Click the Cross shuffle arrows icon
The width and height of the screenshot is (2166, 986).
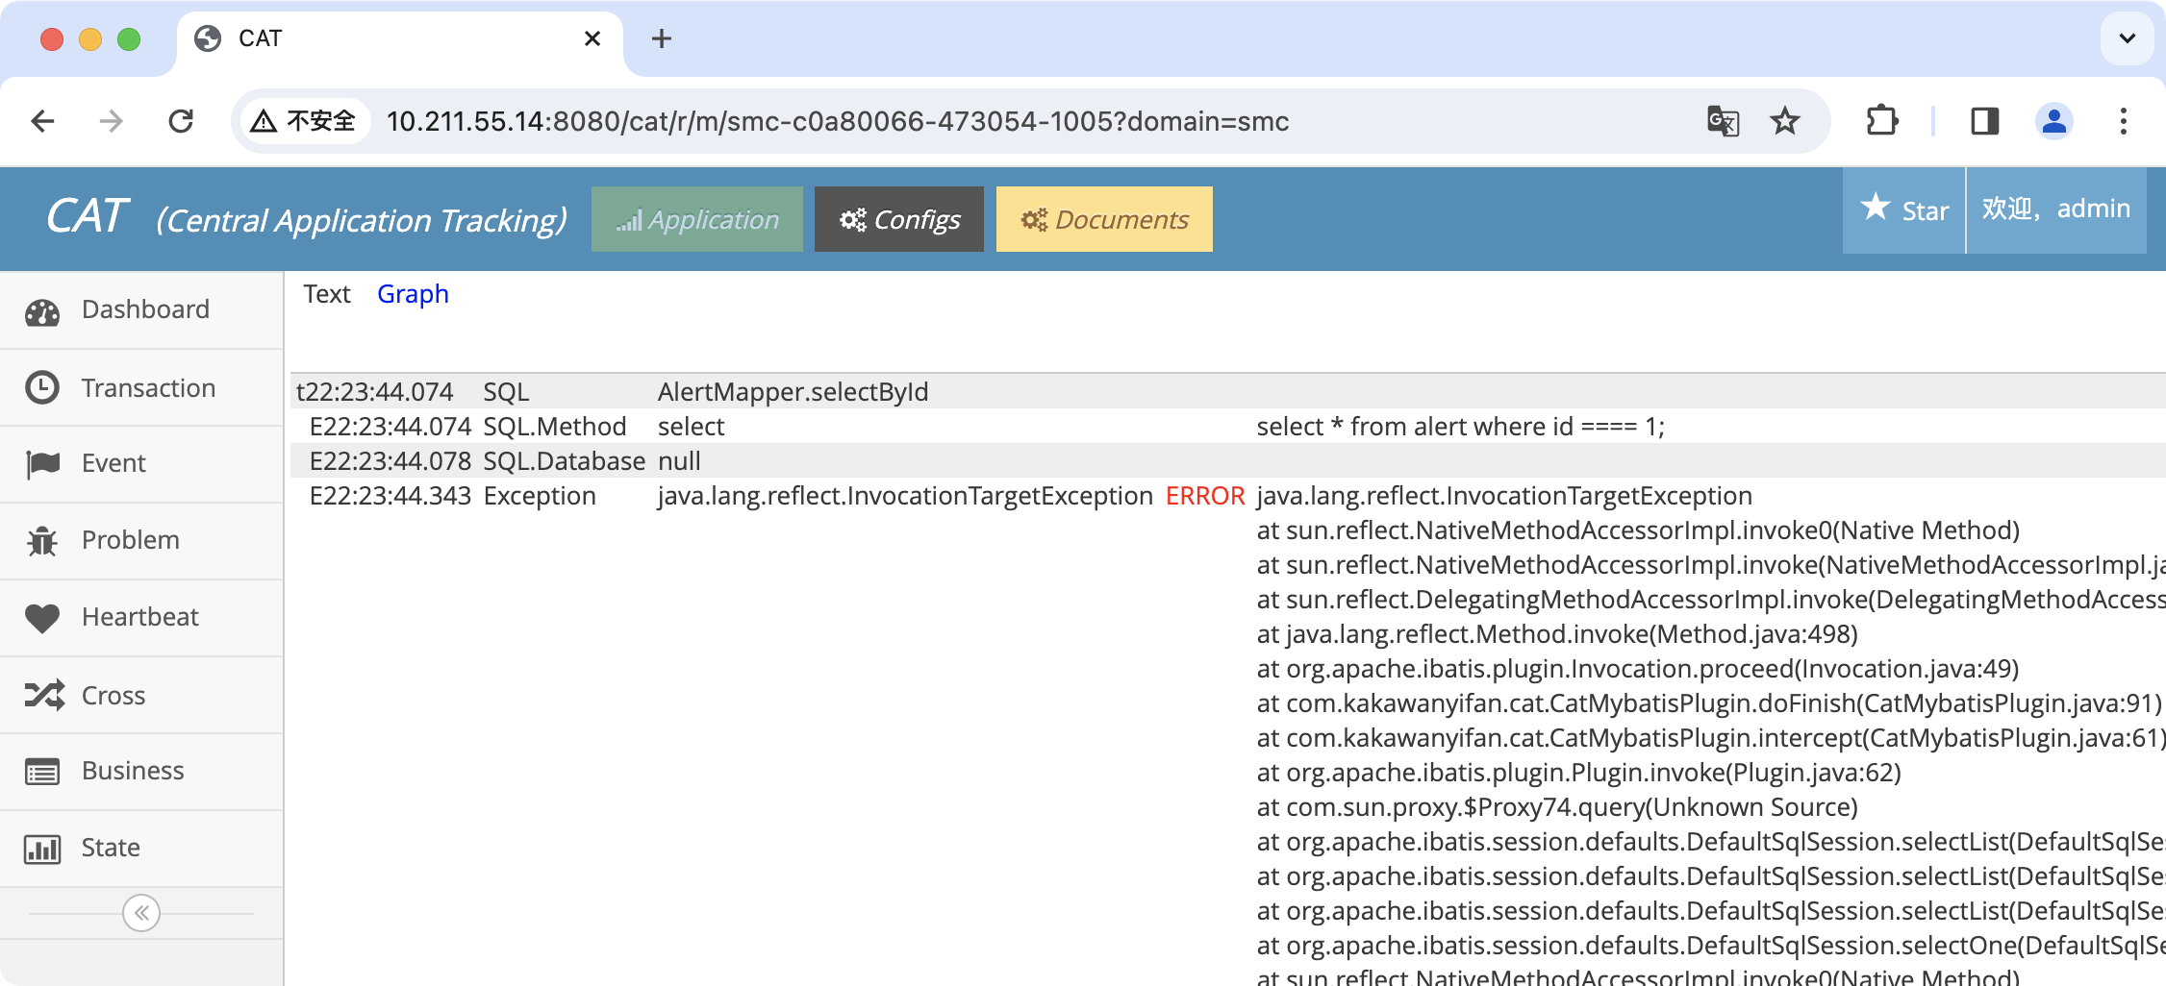click(44, 695)
